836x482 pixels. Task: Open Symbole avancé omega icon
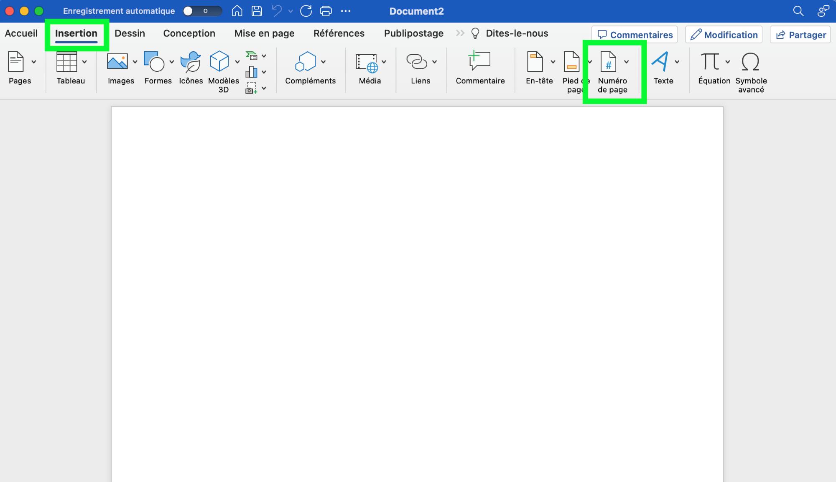tap(750, 62)
